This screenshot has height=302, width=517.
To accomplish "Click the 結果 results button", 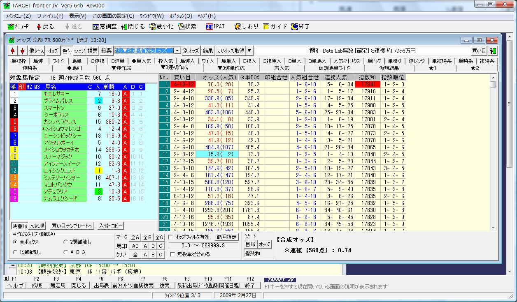I will pos(208,51).
